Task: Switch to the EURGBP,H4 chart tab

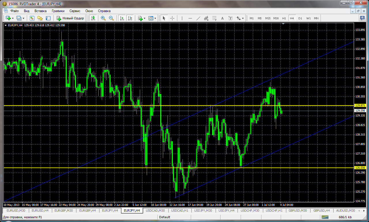Action: click(x=87, y=210)
